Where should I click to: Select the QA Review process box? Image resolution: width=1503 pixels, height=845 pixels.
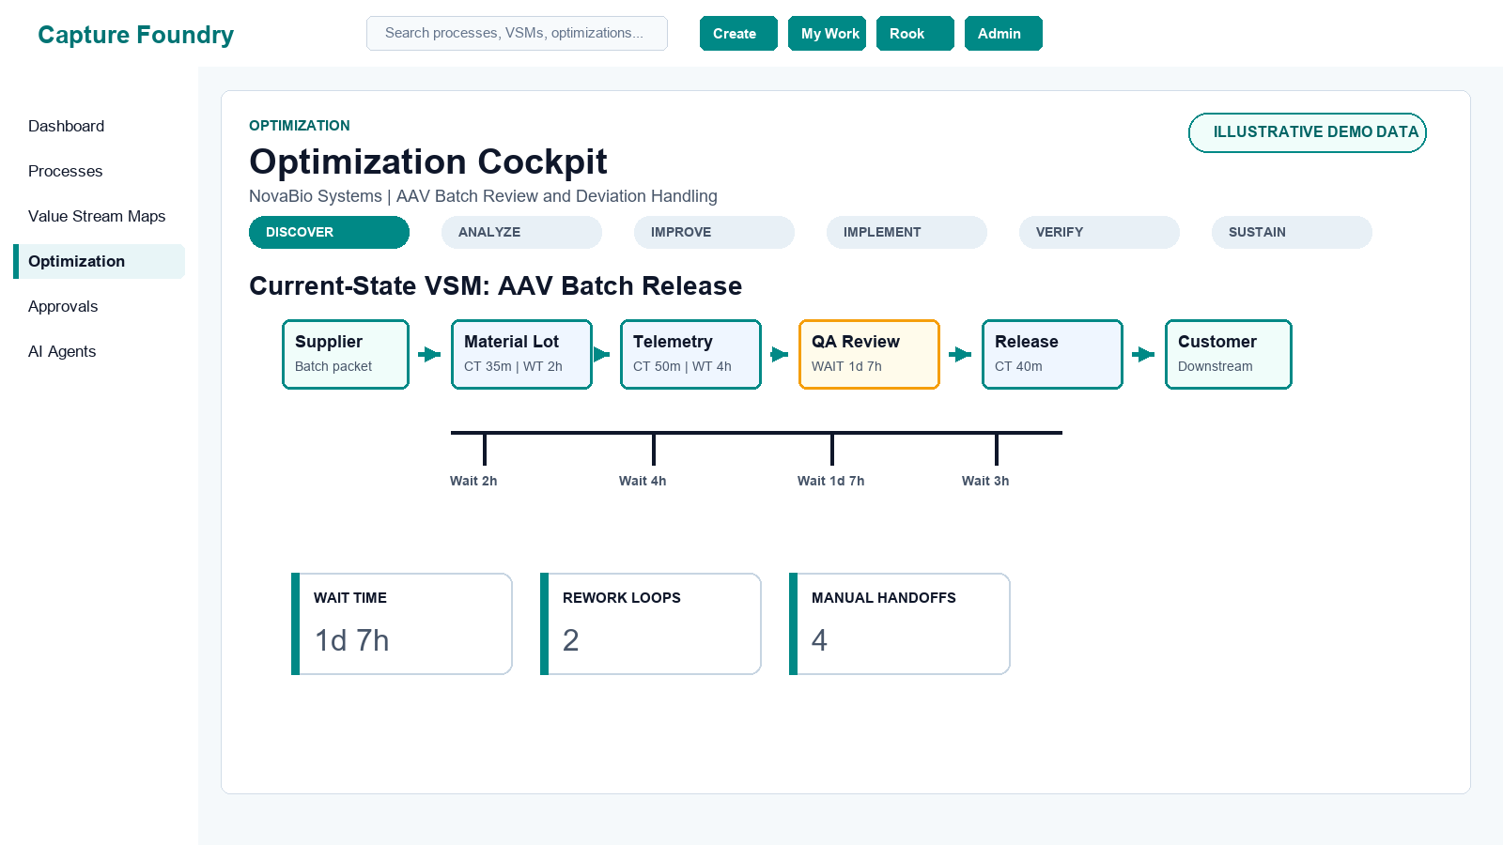tap(869, 354)
